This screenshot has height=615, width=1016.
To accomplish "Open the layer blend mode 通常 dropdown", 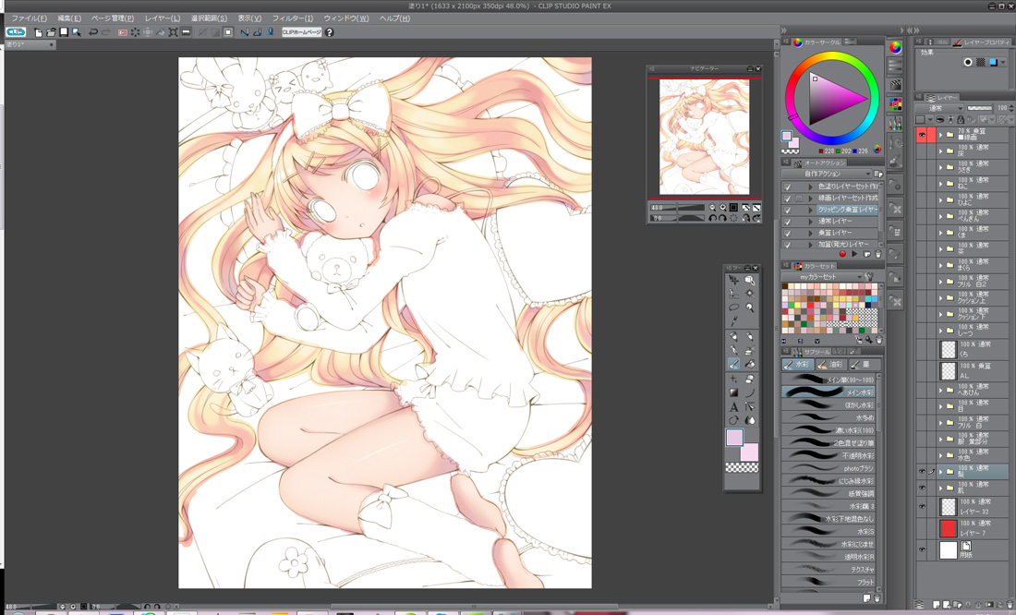I will (939, 107).
